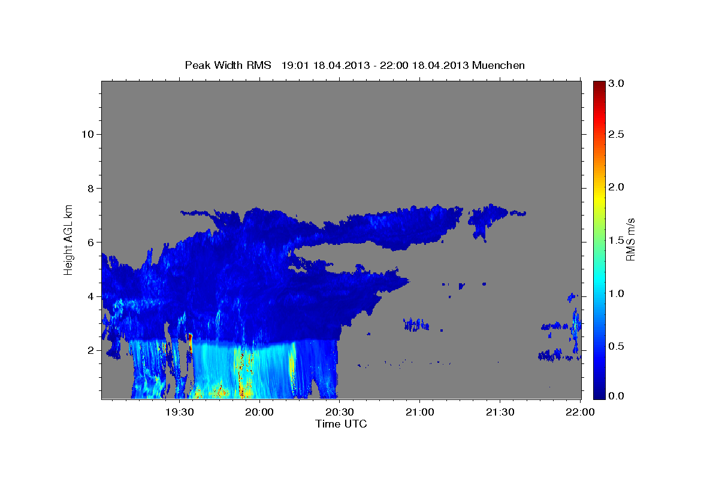Image resolution: width=719 pixels, height=479 pixels.
Task: Pick the dark red top of the colorbar
Action: pos(599,85)
